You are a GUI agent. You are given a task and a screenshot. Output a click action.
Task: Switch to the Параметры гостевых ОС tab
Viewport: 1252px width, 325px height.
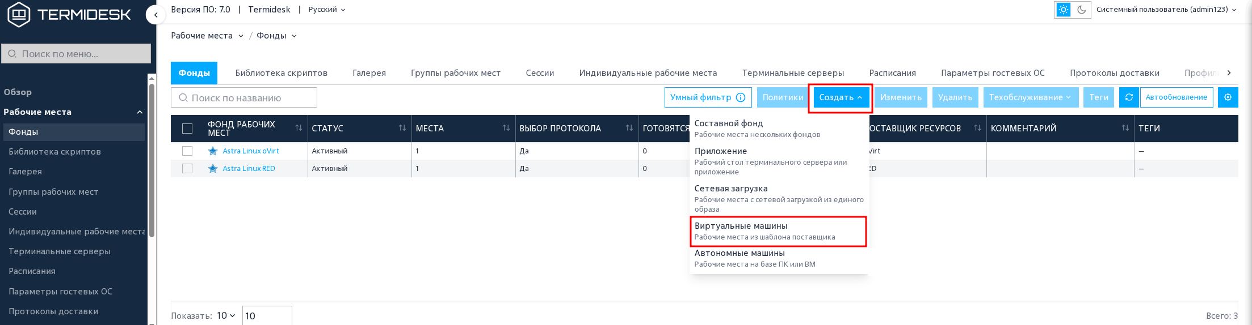pyautogui.click(x=993, y=73)
